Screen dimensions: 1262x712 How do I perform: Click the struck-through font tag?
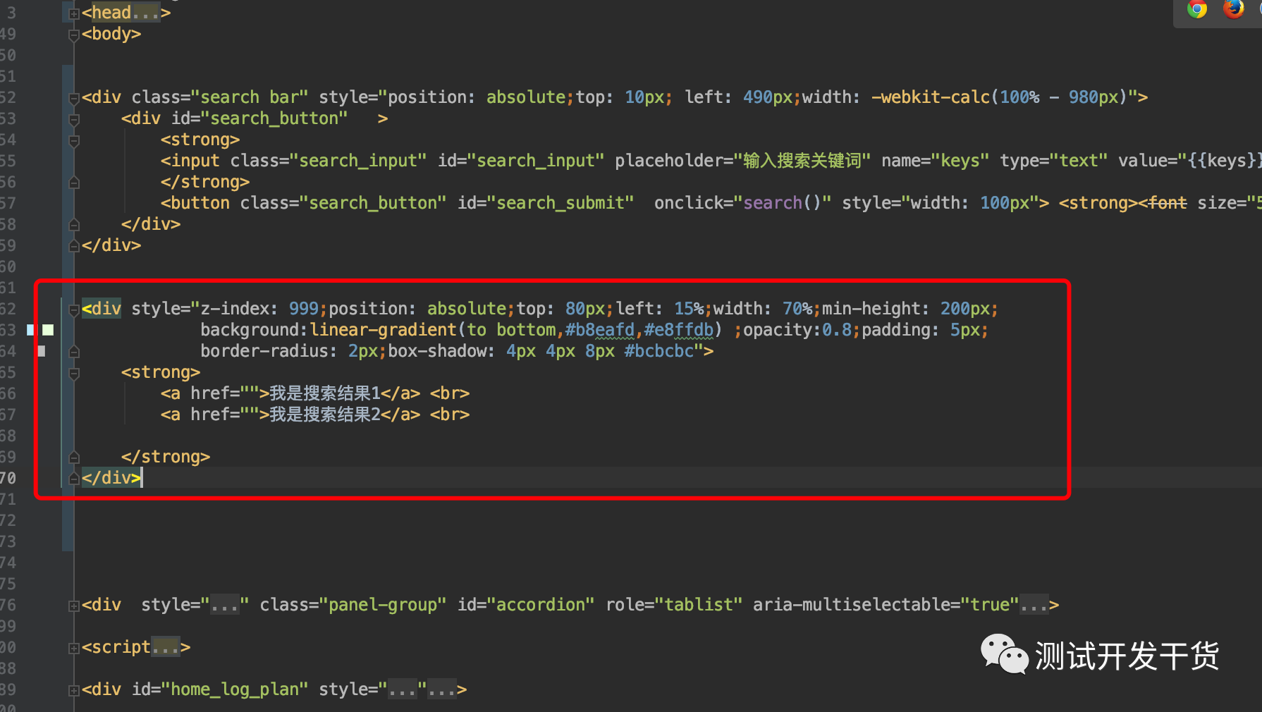tap(1168, 203)
